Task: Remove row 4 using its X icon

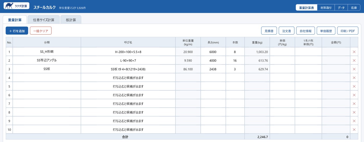Action: coord(354,78)
